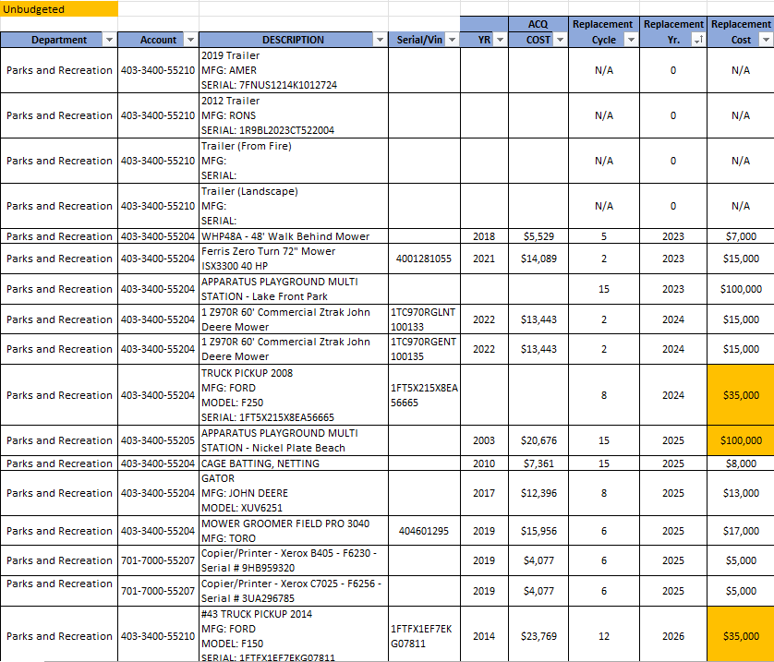Select the TRUCK PICKUP 2008 description cell
The width and height of the screenshot is (774, 662).
293,395
